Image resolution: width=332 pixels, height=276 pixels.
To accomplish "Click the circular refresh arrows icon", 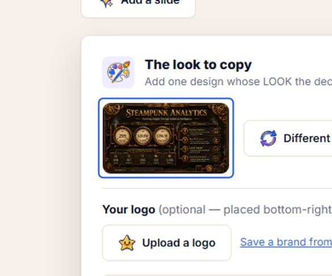I will [268, 138].
